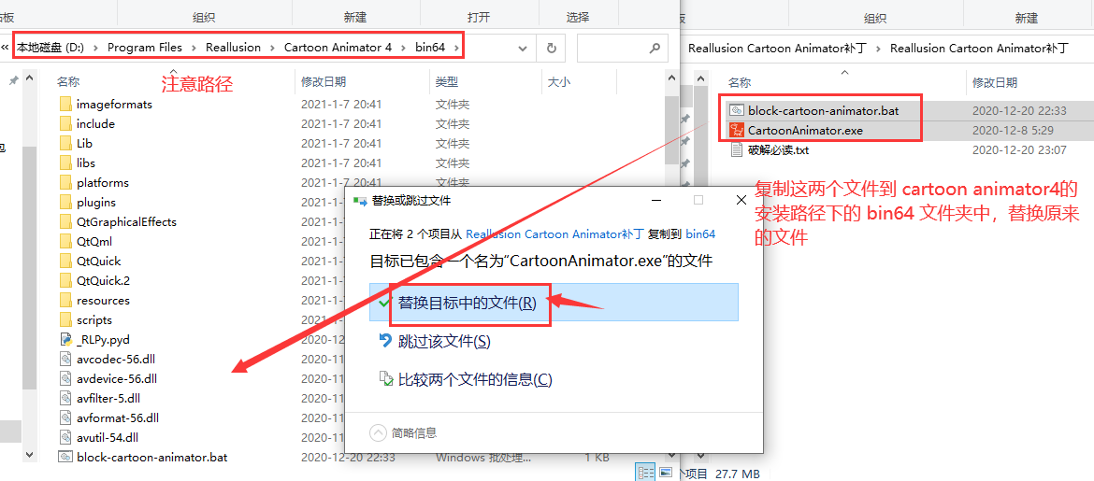Click the avutil-54.dll file icon
Image resolution: width=1094 pixels, height=481 pixels.
pyautogui.click(x=65, y=438)
